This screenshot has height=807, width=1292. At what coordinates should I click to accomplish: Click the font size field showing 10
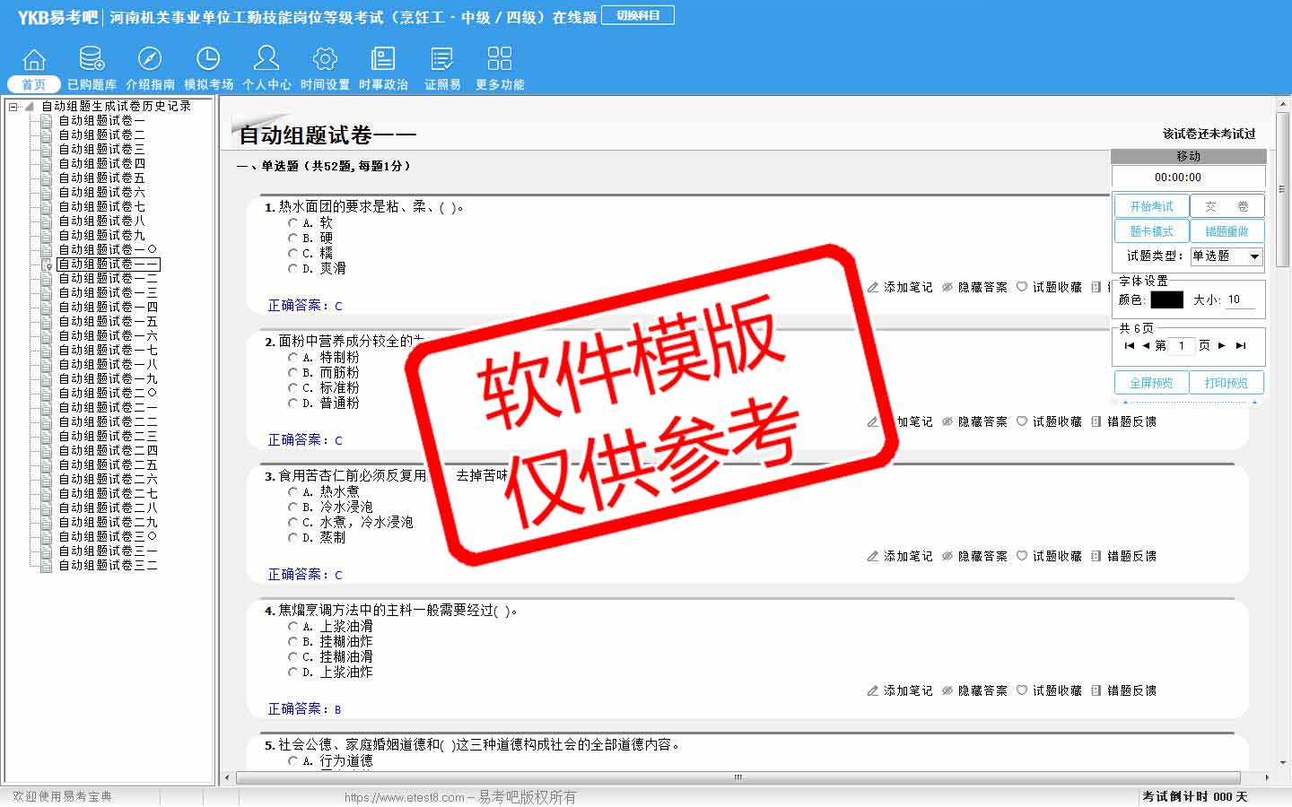[x=1240, y=299]
